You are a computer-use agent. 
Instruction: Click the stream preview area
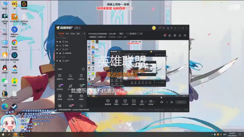[x=138, y=69]
